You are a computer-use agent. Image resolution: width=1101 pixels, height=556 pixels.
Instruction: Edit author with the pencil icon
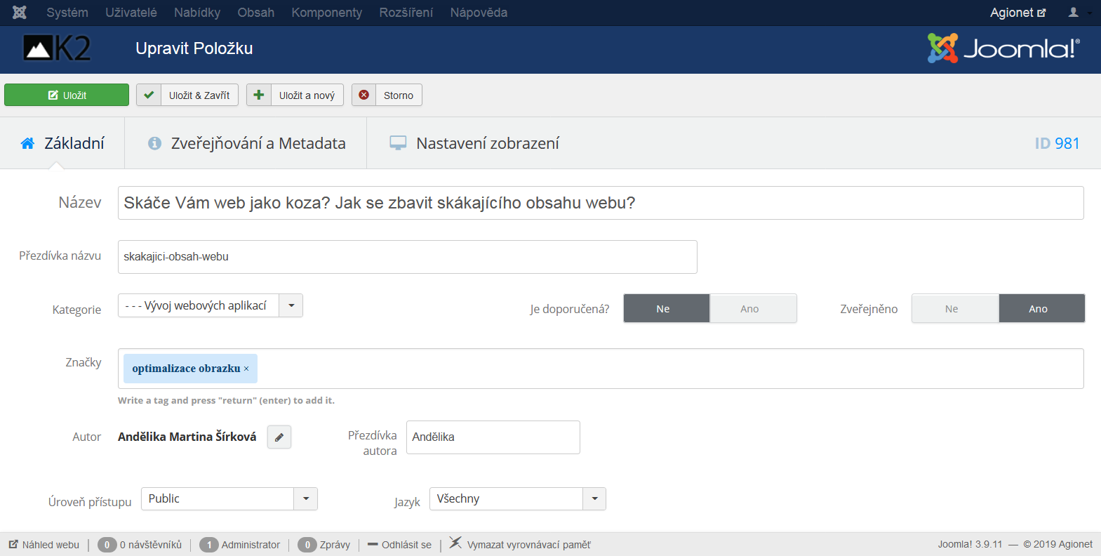coord(279,437)
